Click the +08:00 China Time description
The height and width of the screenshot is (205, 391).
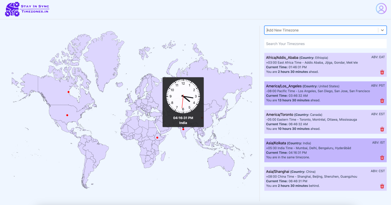(x=311, y=176)
